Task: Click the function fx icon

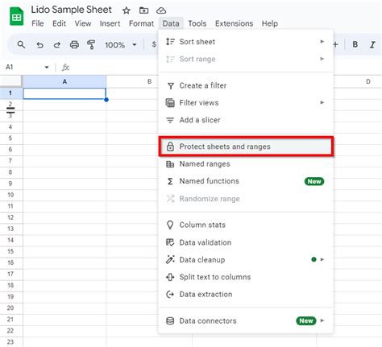Action: [x=65, y=67]
